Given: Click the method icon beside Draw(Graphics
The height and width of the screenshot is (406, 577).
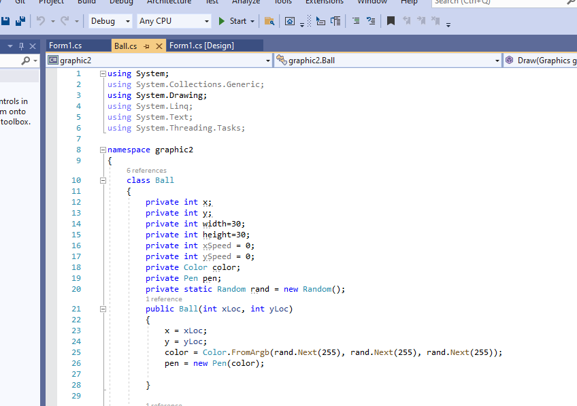Looking at the screenshot, I should pyautogui.click(x=510, y=60).
